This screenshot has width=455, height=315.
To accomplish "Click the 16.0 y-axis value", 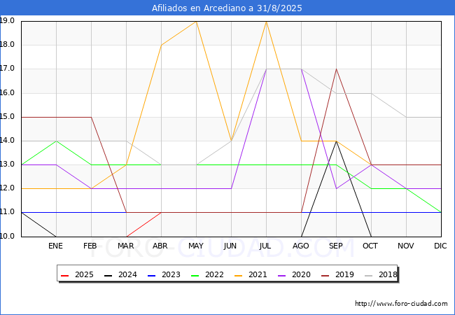I will click(7, 92).
